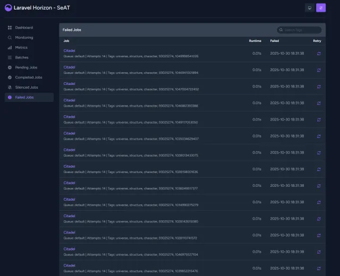Image resolution: width=340 pixels, height=276 pixels.
Task: Retry the Citadel job ending in 1049998541026
Action: 319,54
